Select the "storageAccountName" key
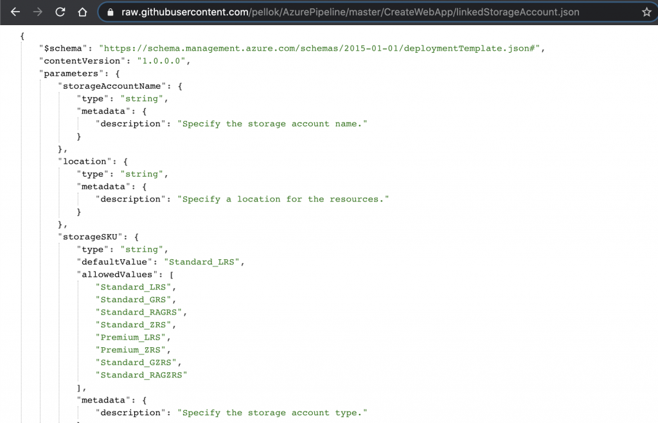Image resolution: width=658 pixels, height=423 pixels. pos(112,87)
